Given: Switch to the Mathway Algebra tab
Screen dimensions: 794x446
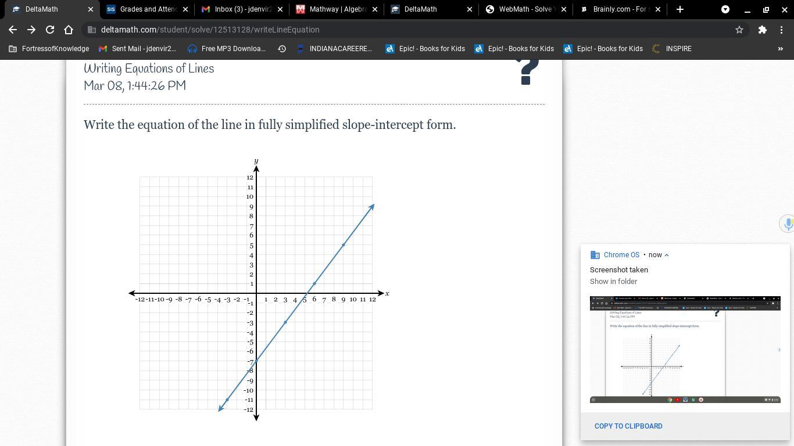Looking at the screenshot, I should pos(338,9).
